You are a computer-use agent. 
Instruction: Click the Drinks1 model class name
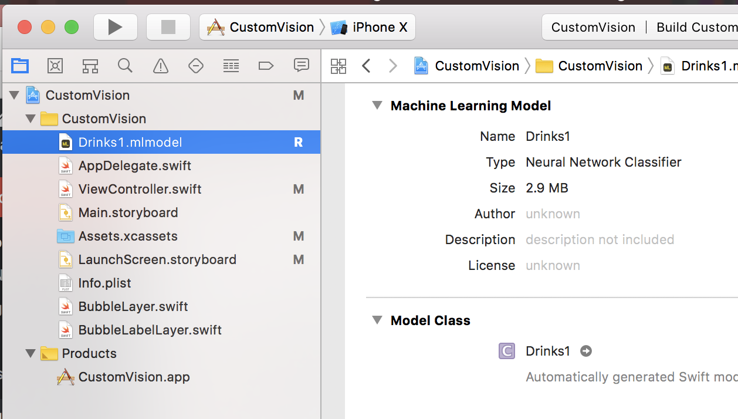pos(548,351)
